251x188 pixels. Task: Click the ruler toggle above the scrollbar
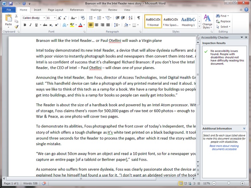198,38
